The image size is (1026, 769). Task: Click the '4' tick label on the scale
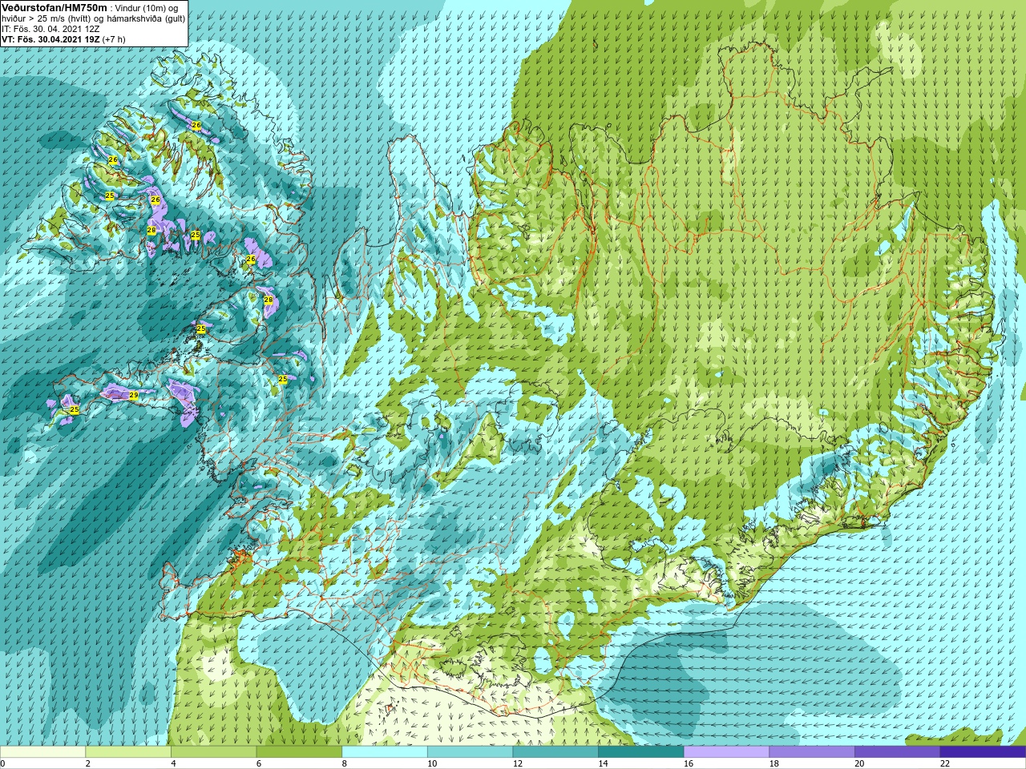(173, 763)
